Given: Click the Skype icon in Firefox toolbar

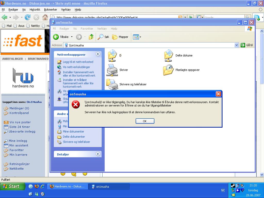Looking at the screenshot, I should click(257, 17).
